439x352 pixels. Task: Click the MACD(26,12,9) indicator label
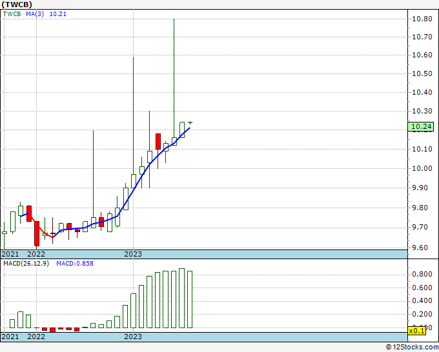tap(26, 264)
